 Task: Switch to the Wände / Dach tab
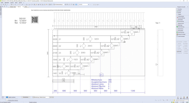(x=13, y=7)
